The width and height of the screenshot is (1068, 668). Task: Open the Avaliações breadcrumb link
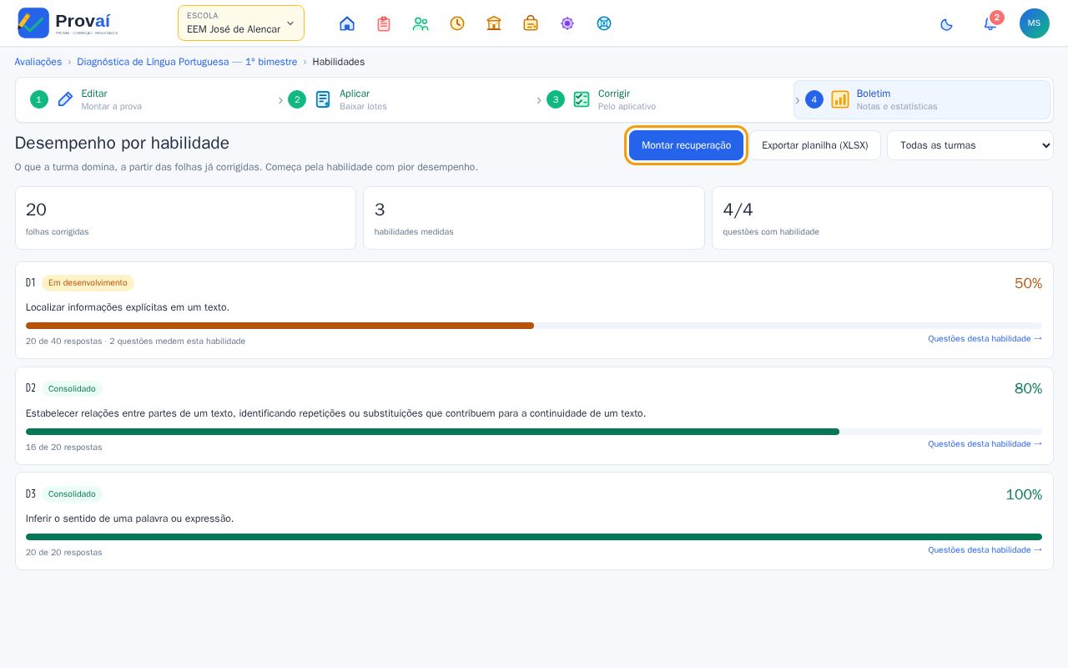point(38,62)
